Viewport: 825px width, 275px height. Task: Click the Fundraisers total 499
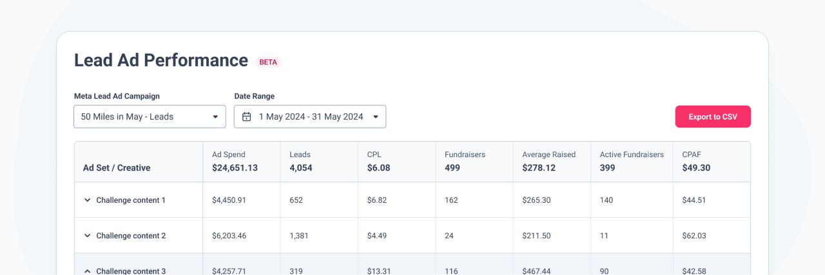pos(452,168)
